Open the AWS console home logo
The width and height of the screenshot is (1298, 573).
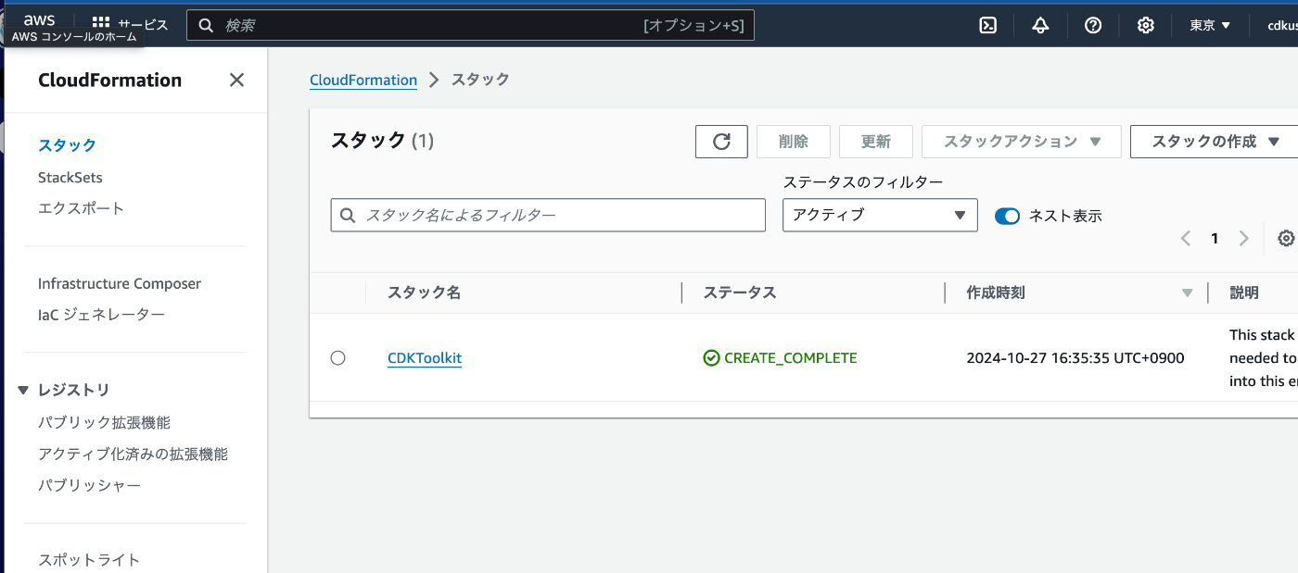coord(39,20)
